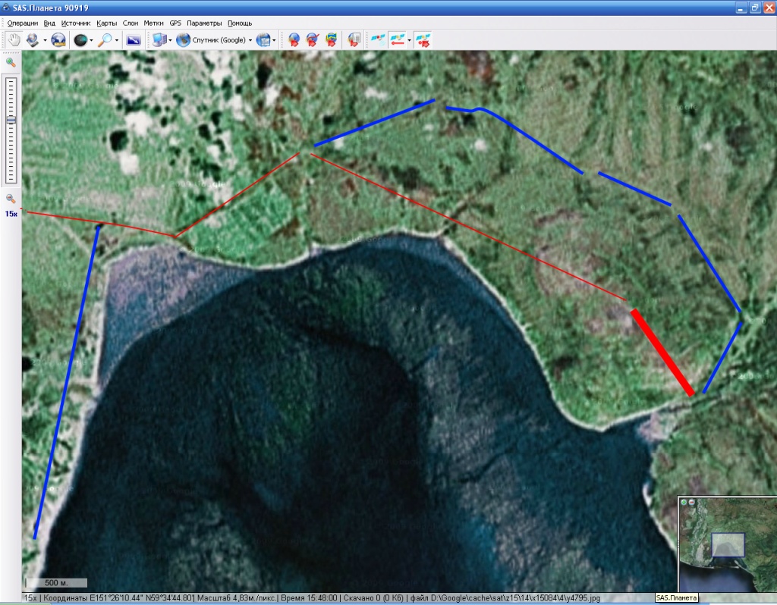The image size is (777, 605).
Task: Select the hand pan tool
Action: tap(14, 39)
